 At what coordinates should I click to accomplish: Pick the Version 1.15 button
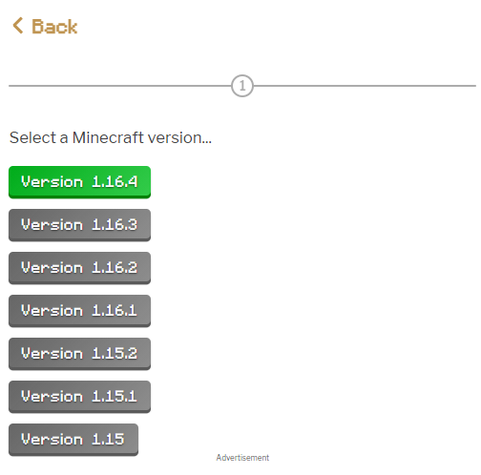tap(73, 440)
